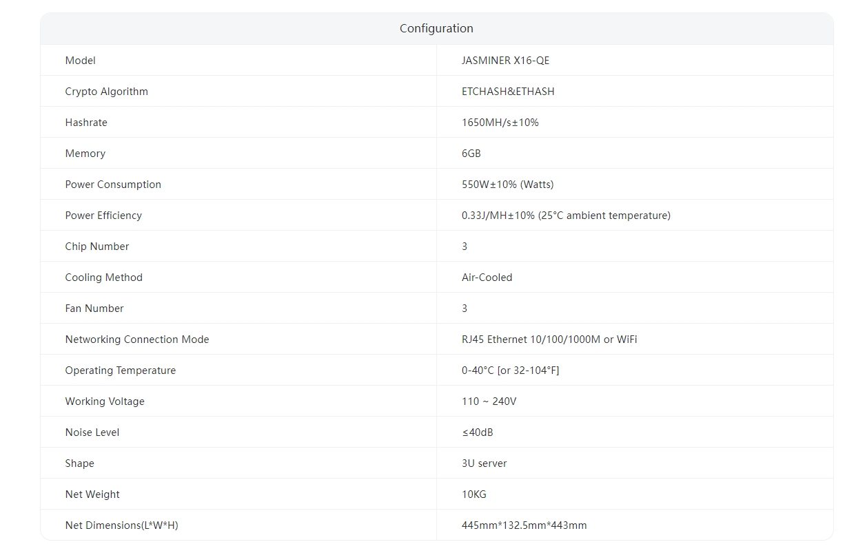Click the 3U server shape value
The height and width of the screenshot is (553, 856).
[x=484, y=463]
